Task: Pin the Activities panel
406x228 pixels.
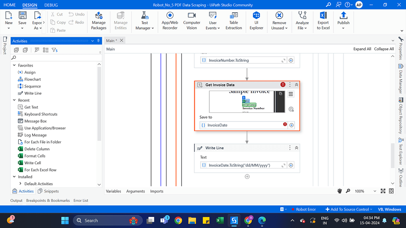Action: coord(98,41)
